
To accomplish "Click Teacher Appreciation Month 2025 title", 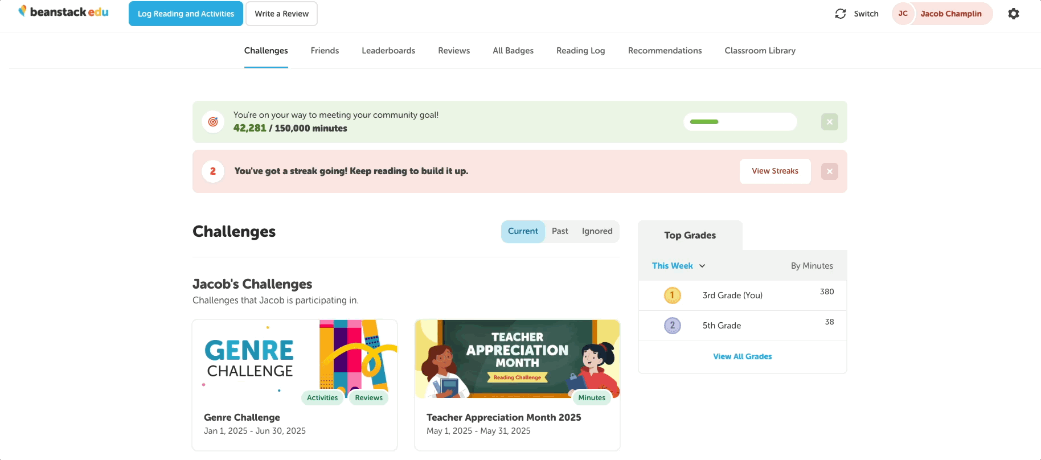I will coord(504,417).
